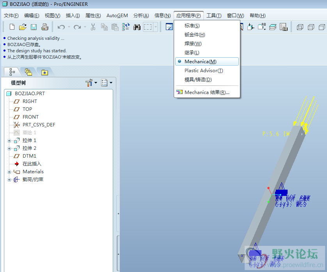Click the copy icon
Screen dimensions: 327x272
[x=104, y=27]
